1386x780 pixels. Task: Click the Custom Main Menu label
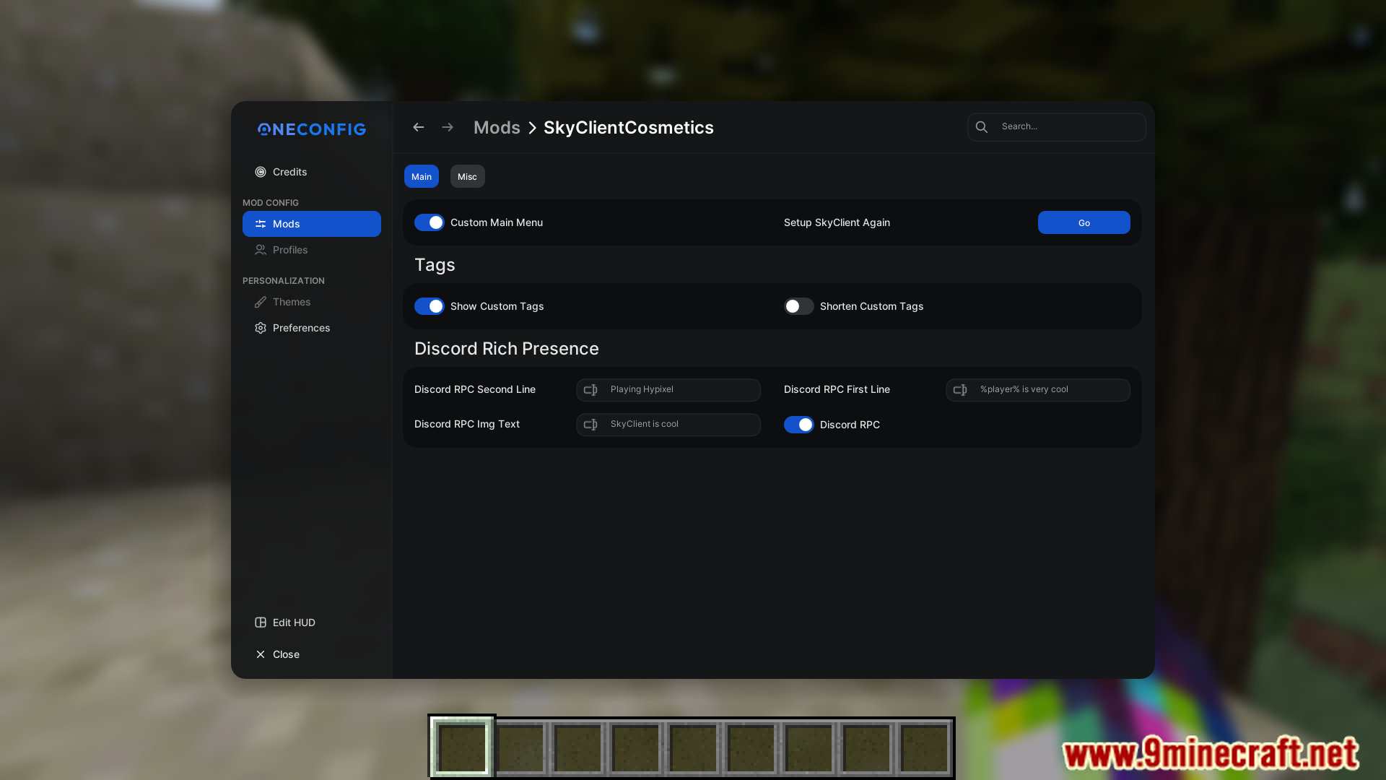point(497,222)
